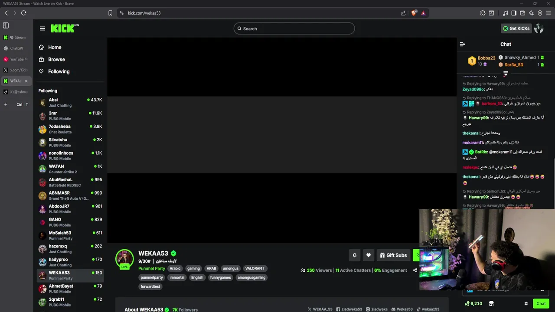Go back to previous page

click(x=6, y=13)
